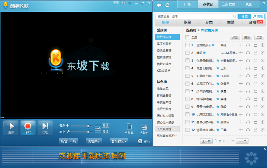Click the 搜索 search button

pos(245,17)
